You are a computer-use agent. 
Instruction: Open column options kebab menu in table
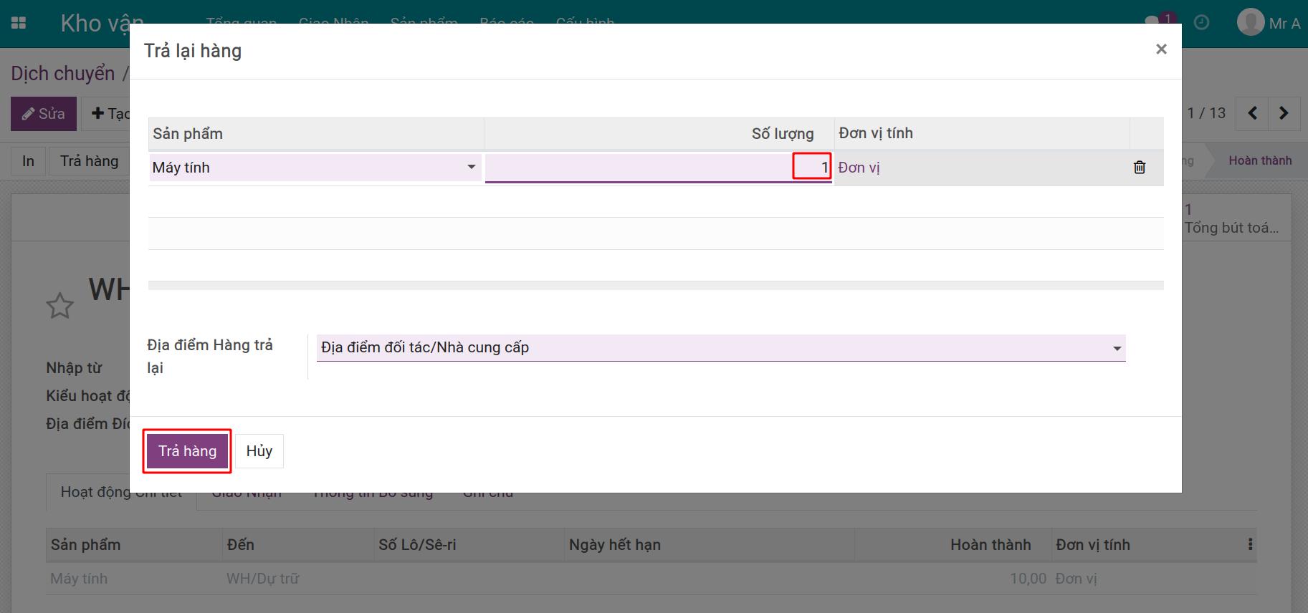tap(1250, 544)
